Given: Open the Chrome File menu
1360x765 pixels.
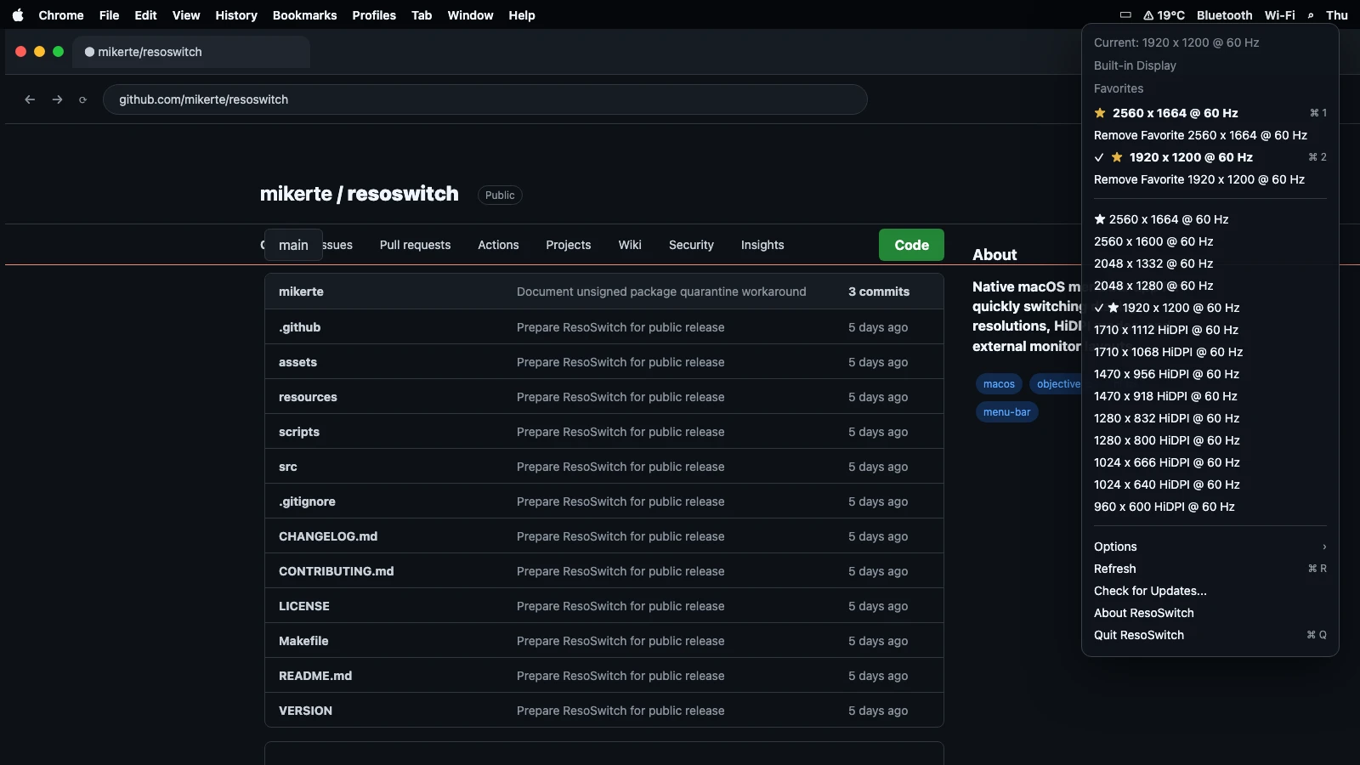Looking at the screenshot, I should tap(109, 15).
